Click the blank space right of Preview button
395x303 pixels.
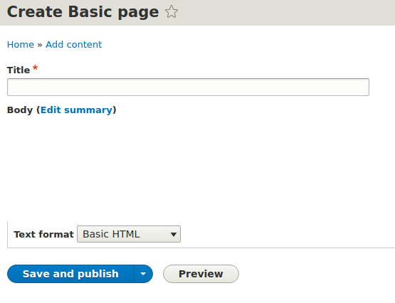(316, 274)
